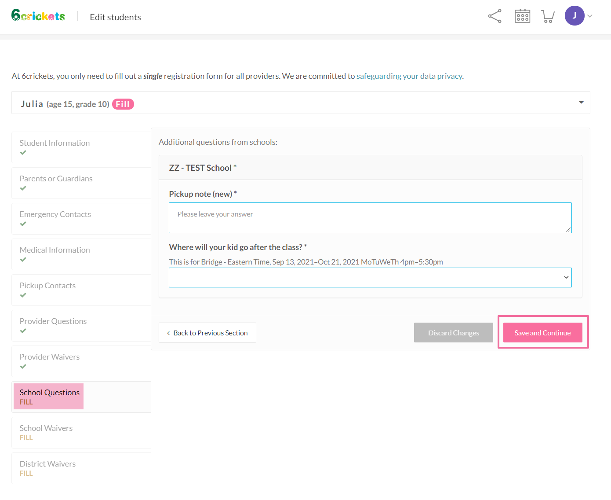Click the 6crickets logo

point(38,16)
